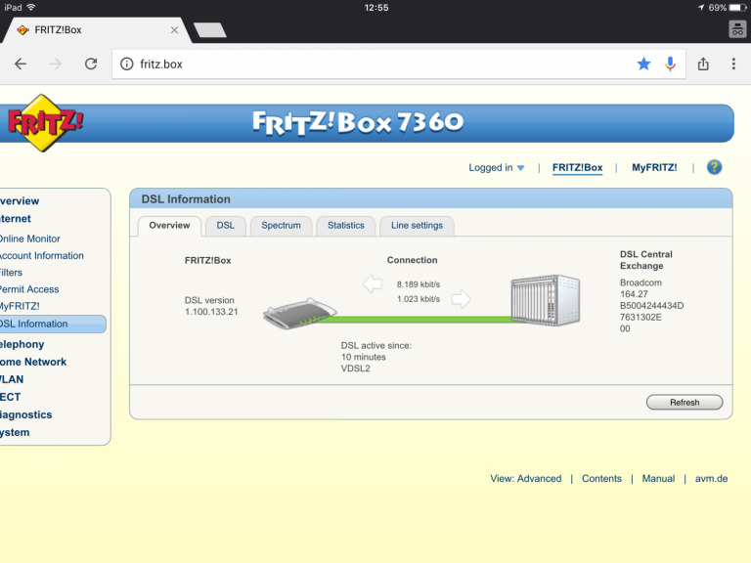Switch to the Spectrum tab
751x563 pixels.
tap(281, 226)
